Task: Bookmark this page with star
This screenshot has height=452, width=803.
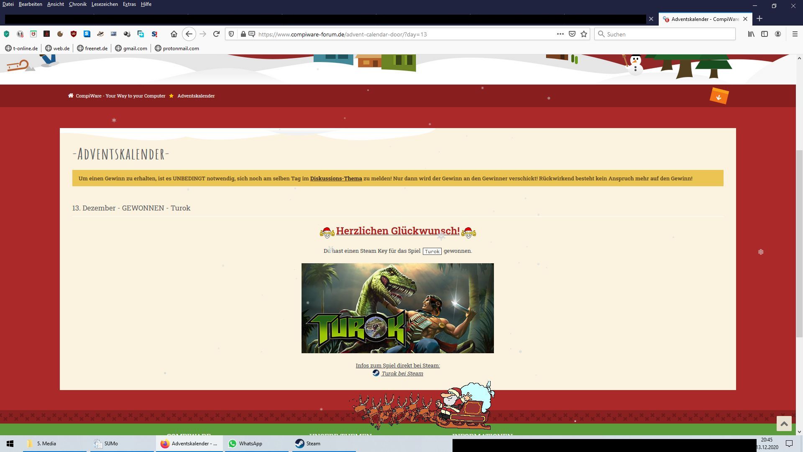Action: (x=584, y=34)
